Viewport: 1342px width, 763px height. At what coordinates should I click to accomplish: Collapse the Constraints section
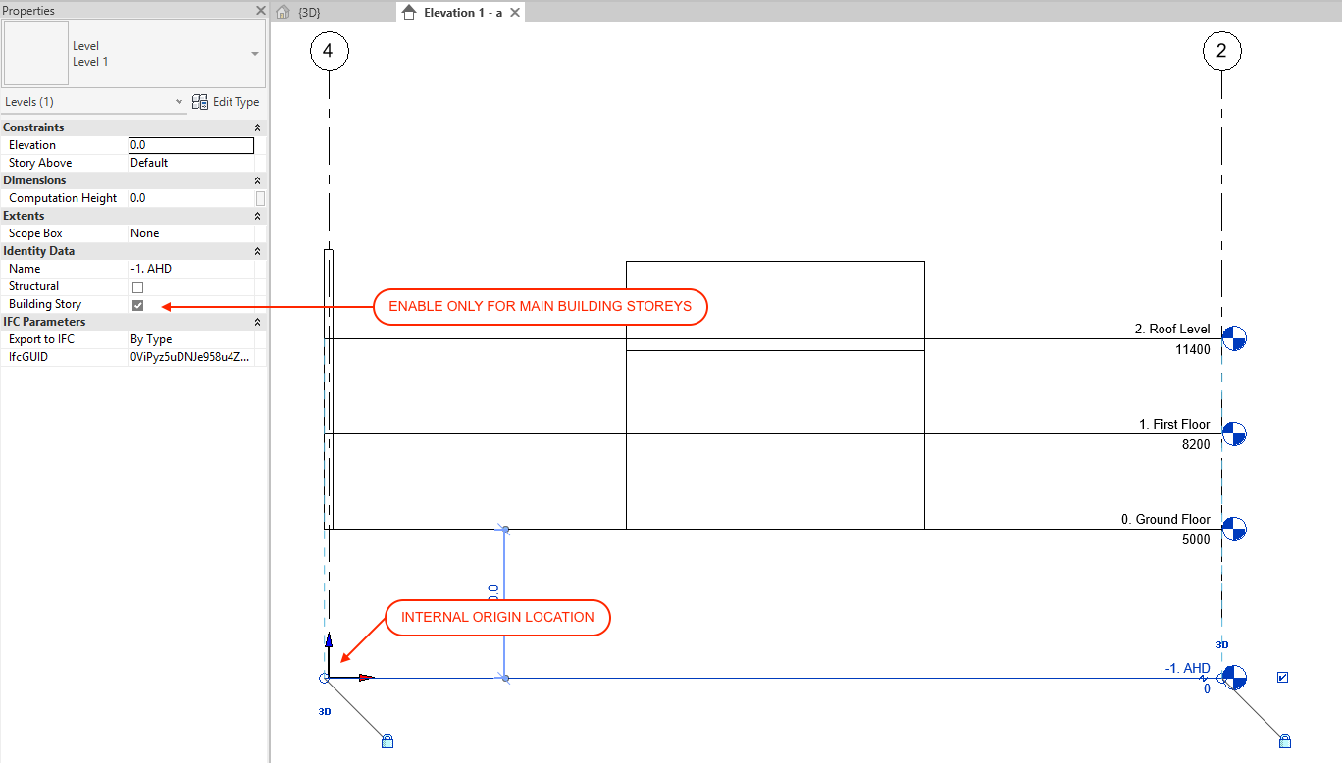coord(257,127)
